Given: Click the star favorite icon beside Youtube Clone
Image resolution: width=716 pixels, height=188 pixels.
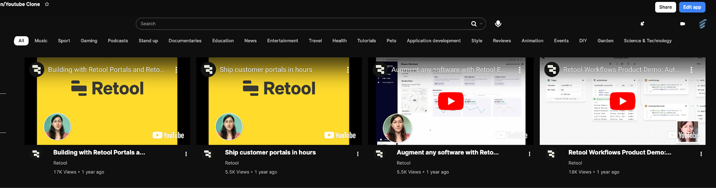Looking at the screenshot, I should (47, 4).
